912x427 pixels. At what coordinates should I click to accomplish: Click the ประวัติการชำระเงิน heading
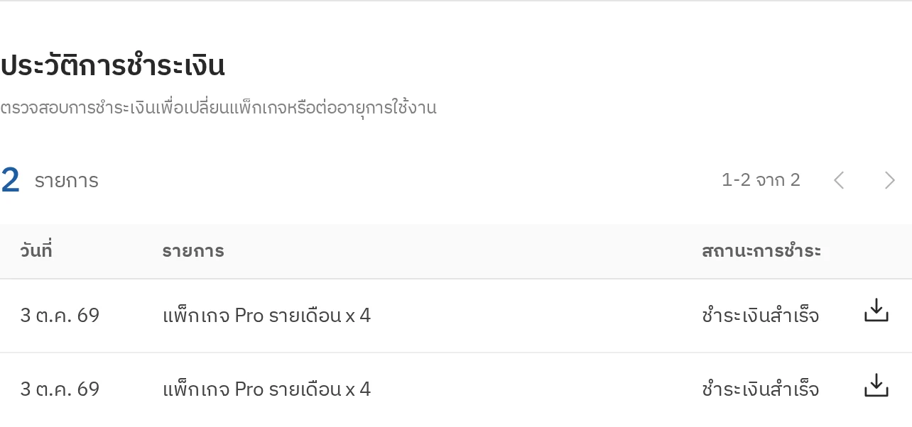[x=112, y=65]
